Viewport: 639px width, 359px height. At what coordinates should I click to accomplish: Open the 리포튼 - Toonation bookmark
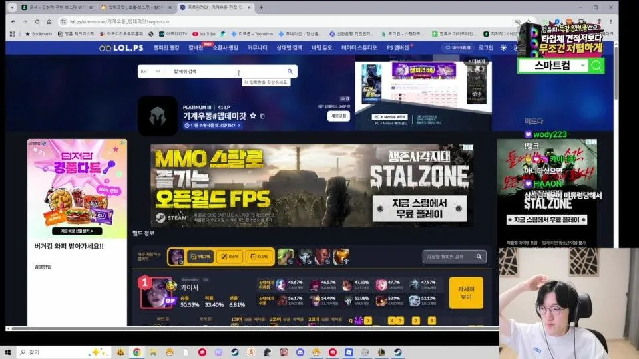tap(252, 34)
